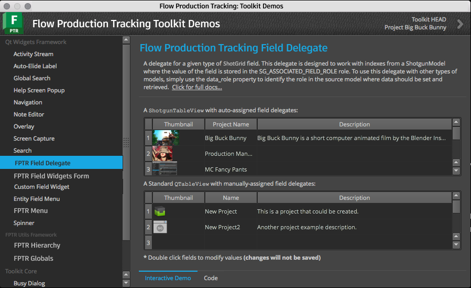The image size is (471, 288).
Task: Open Activity Stream demo
Action: point(34,54)
